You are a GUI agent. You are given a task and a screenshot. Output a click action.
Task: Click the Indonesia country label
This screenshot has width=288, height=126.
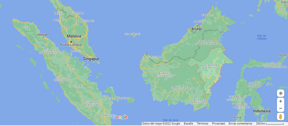click(262, 111)
